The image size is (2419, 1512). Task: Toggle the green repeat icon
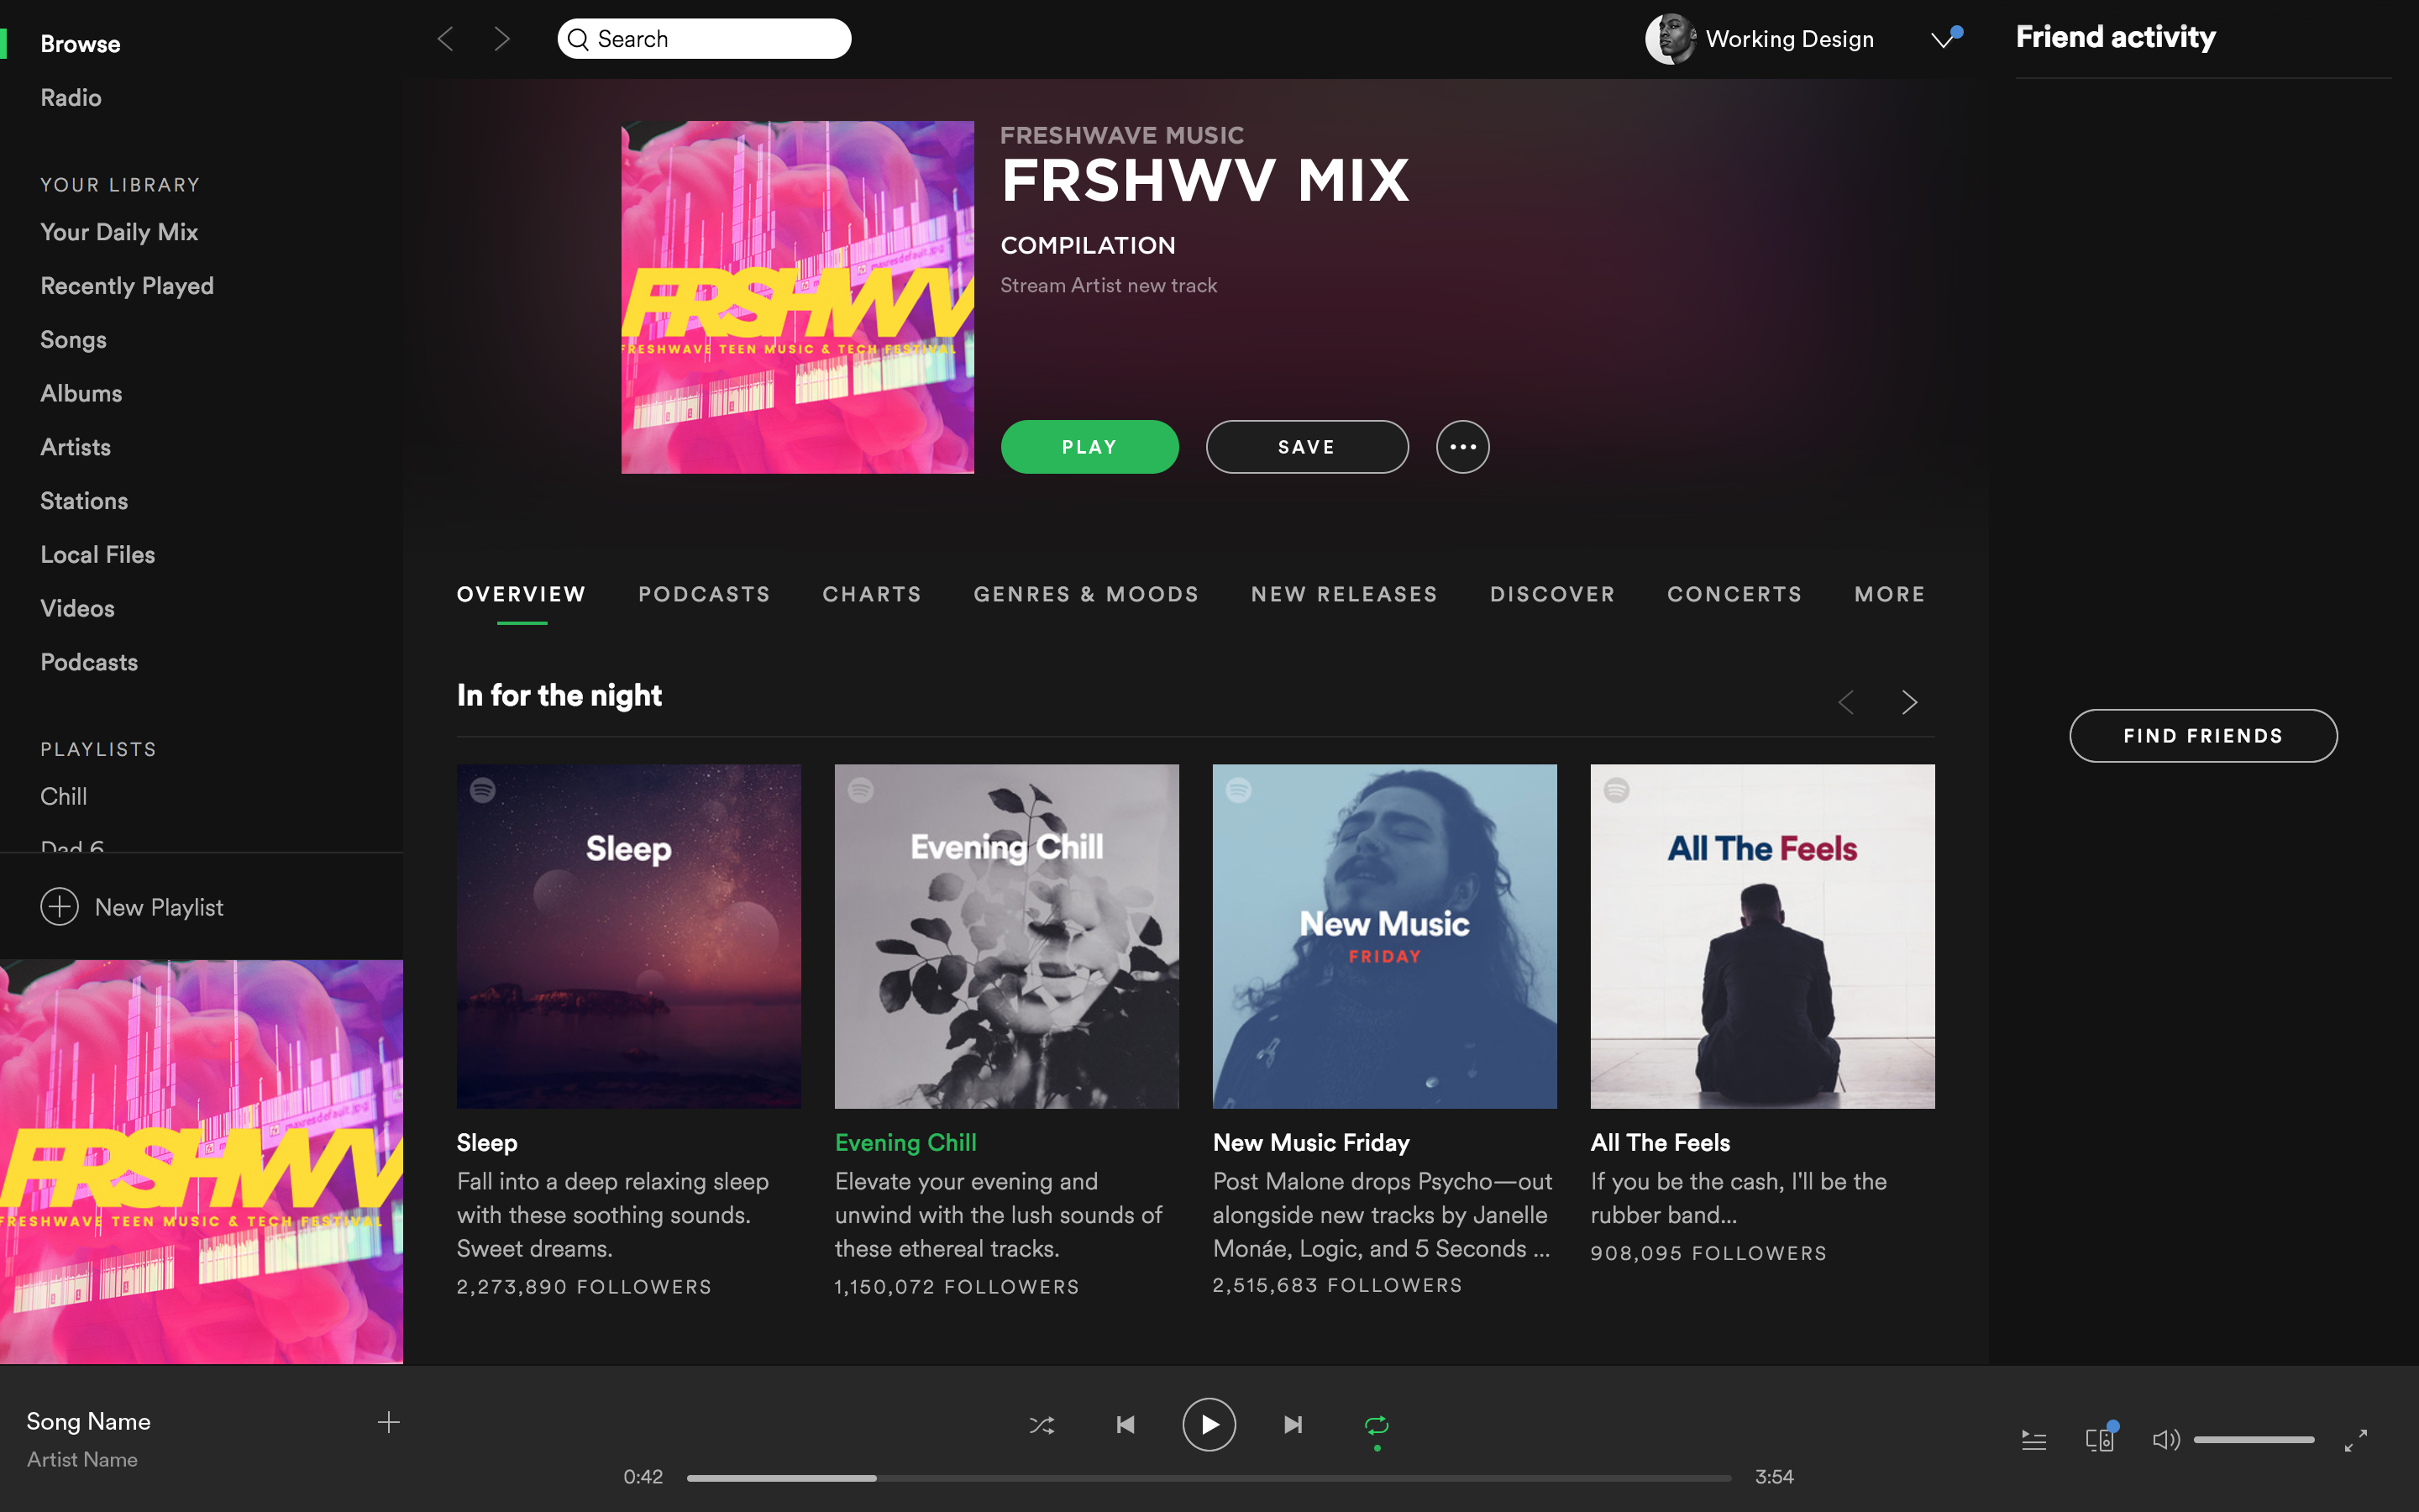1377,1426
